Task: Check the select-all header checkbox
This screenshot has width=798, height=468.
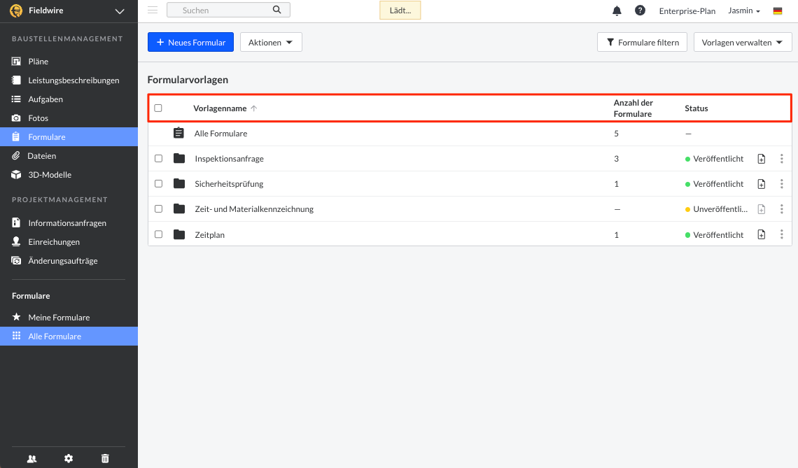Action: tap(158, 108)
